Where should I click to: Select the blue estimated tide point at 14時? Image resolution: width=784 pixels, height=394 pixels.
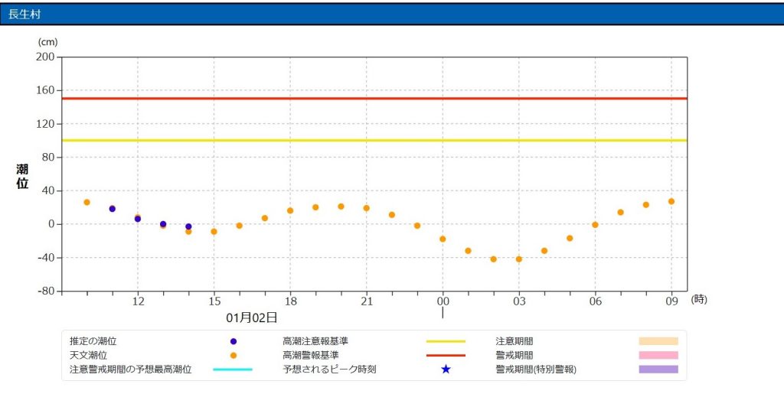coord(188,226)
